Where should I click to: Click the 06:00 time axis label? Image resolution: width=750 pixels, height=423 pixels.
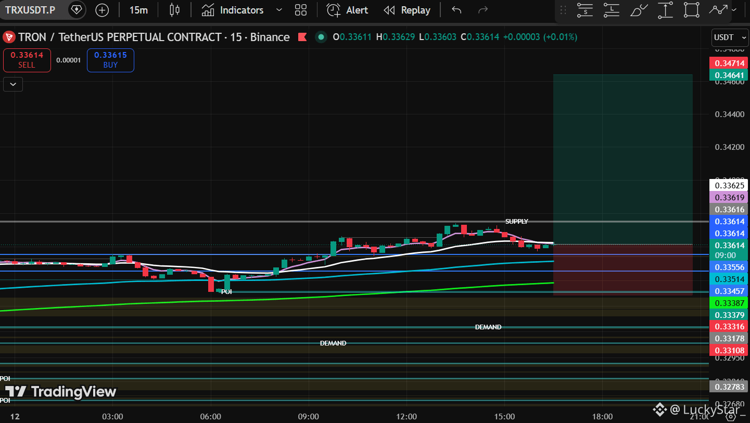tap(210, 417)
